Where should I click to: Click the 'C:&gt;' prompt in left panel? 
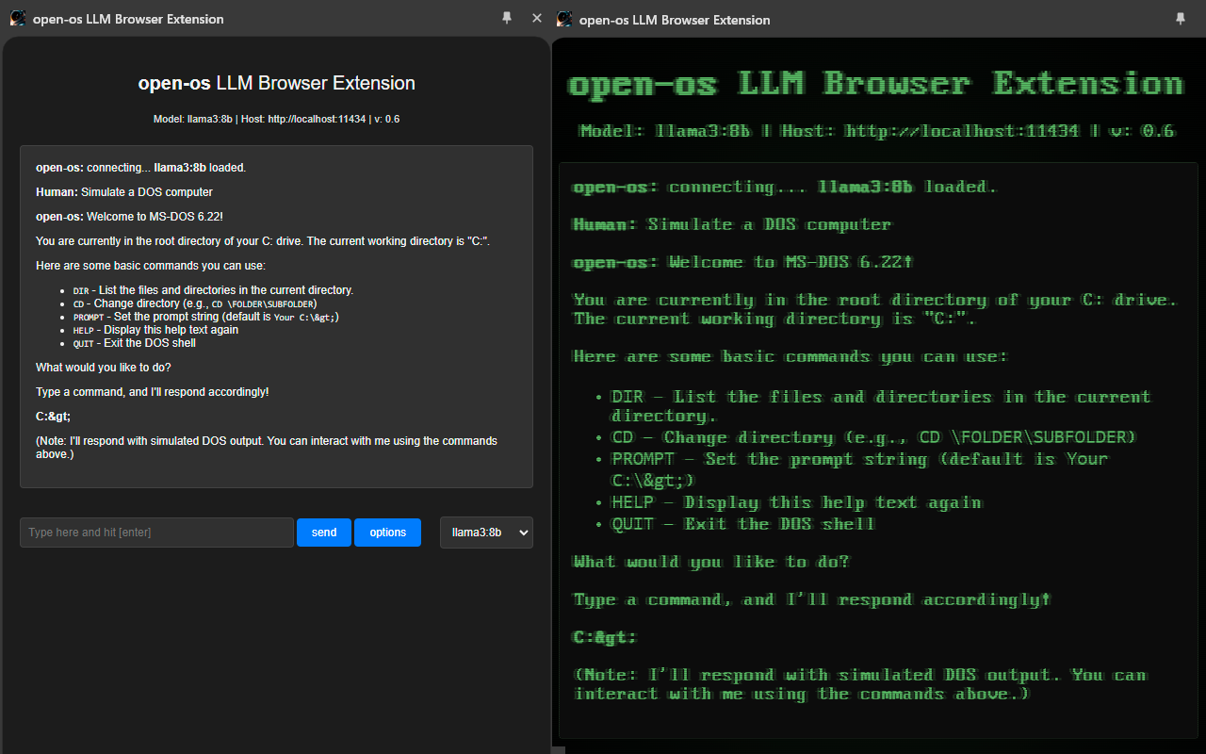pyautogui.click(x=53, y=417)
